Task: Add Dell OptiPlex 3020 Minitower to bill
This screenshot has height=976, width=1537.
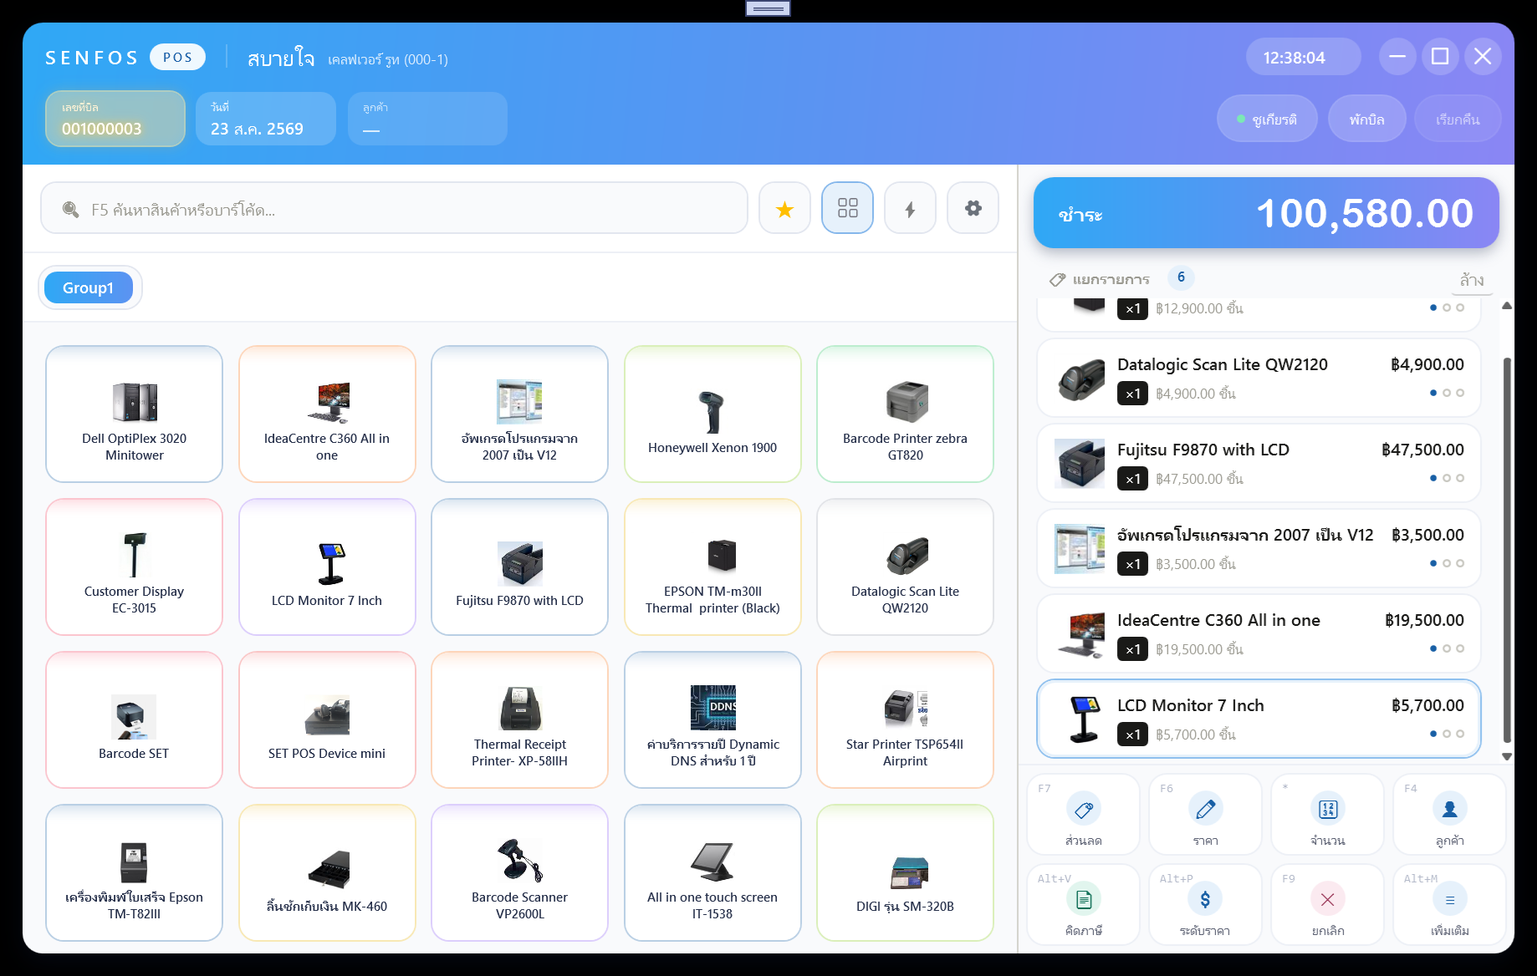Action: point(134,414)
